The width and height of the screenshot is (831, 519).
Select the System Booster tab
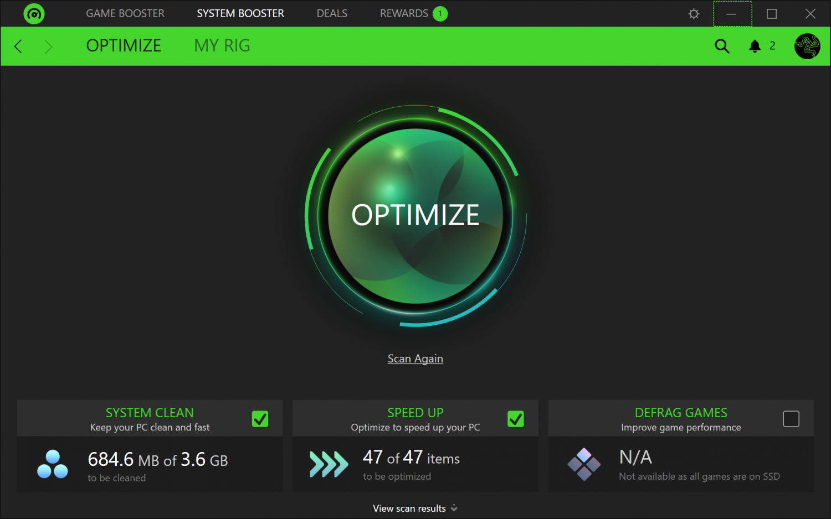240,13
